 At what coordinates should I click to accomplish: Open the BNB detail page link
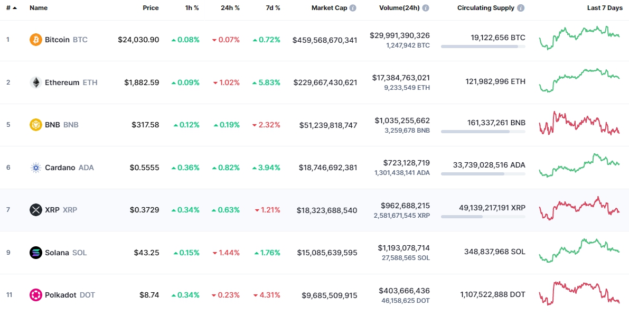(x=62, y=125)
